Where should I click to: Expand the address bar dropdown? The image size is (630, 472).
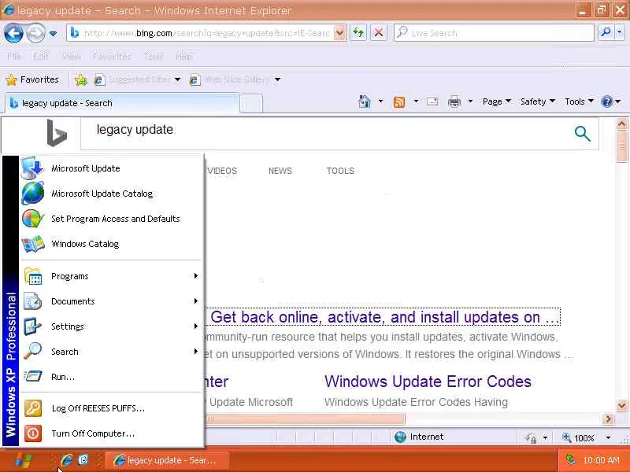(x=339, y=33)
